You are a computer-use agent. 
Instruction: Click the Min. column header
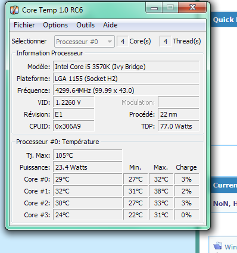135,167
